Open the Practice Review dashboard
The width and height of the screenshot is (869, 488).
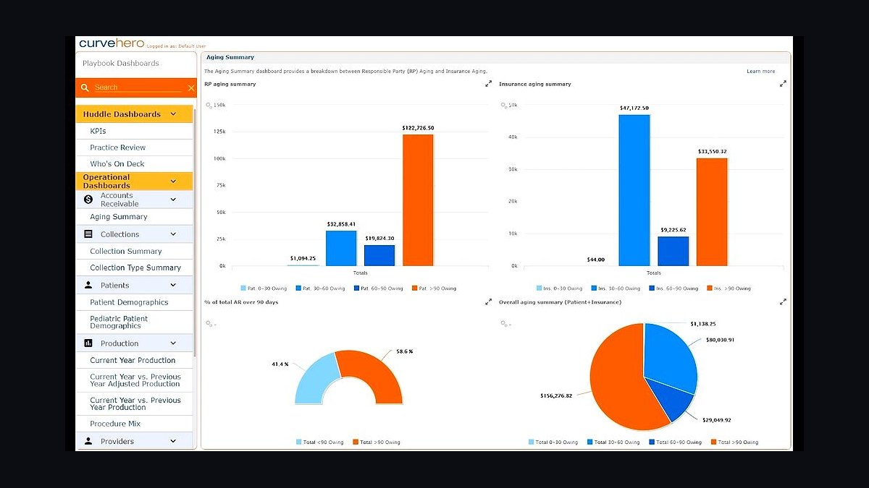tap(135, 147)
